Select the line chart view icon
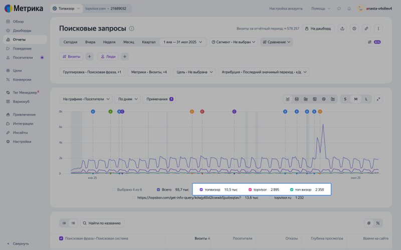The image size is (401, 250). (x=288, y=99)
